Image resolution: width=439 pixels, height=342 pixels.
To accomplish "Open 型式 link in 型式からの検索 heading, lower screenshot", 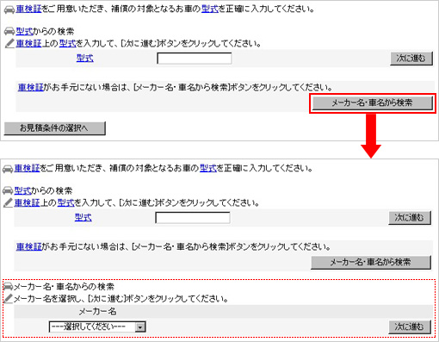I will (23, 190).
